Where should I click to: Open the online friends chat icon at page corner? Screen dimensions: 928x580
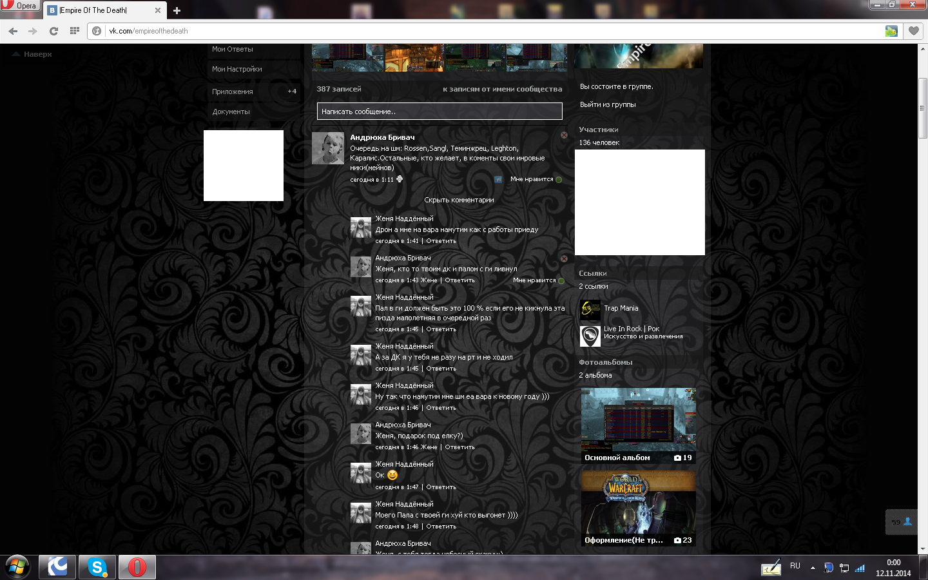coord(901,522)
